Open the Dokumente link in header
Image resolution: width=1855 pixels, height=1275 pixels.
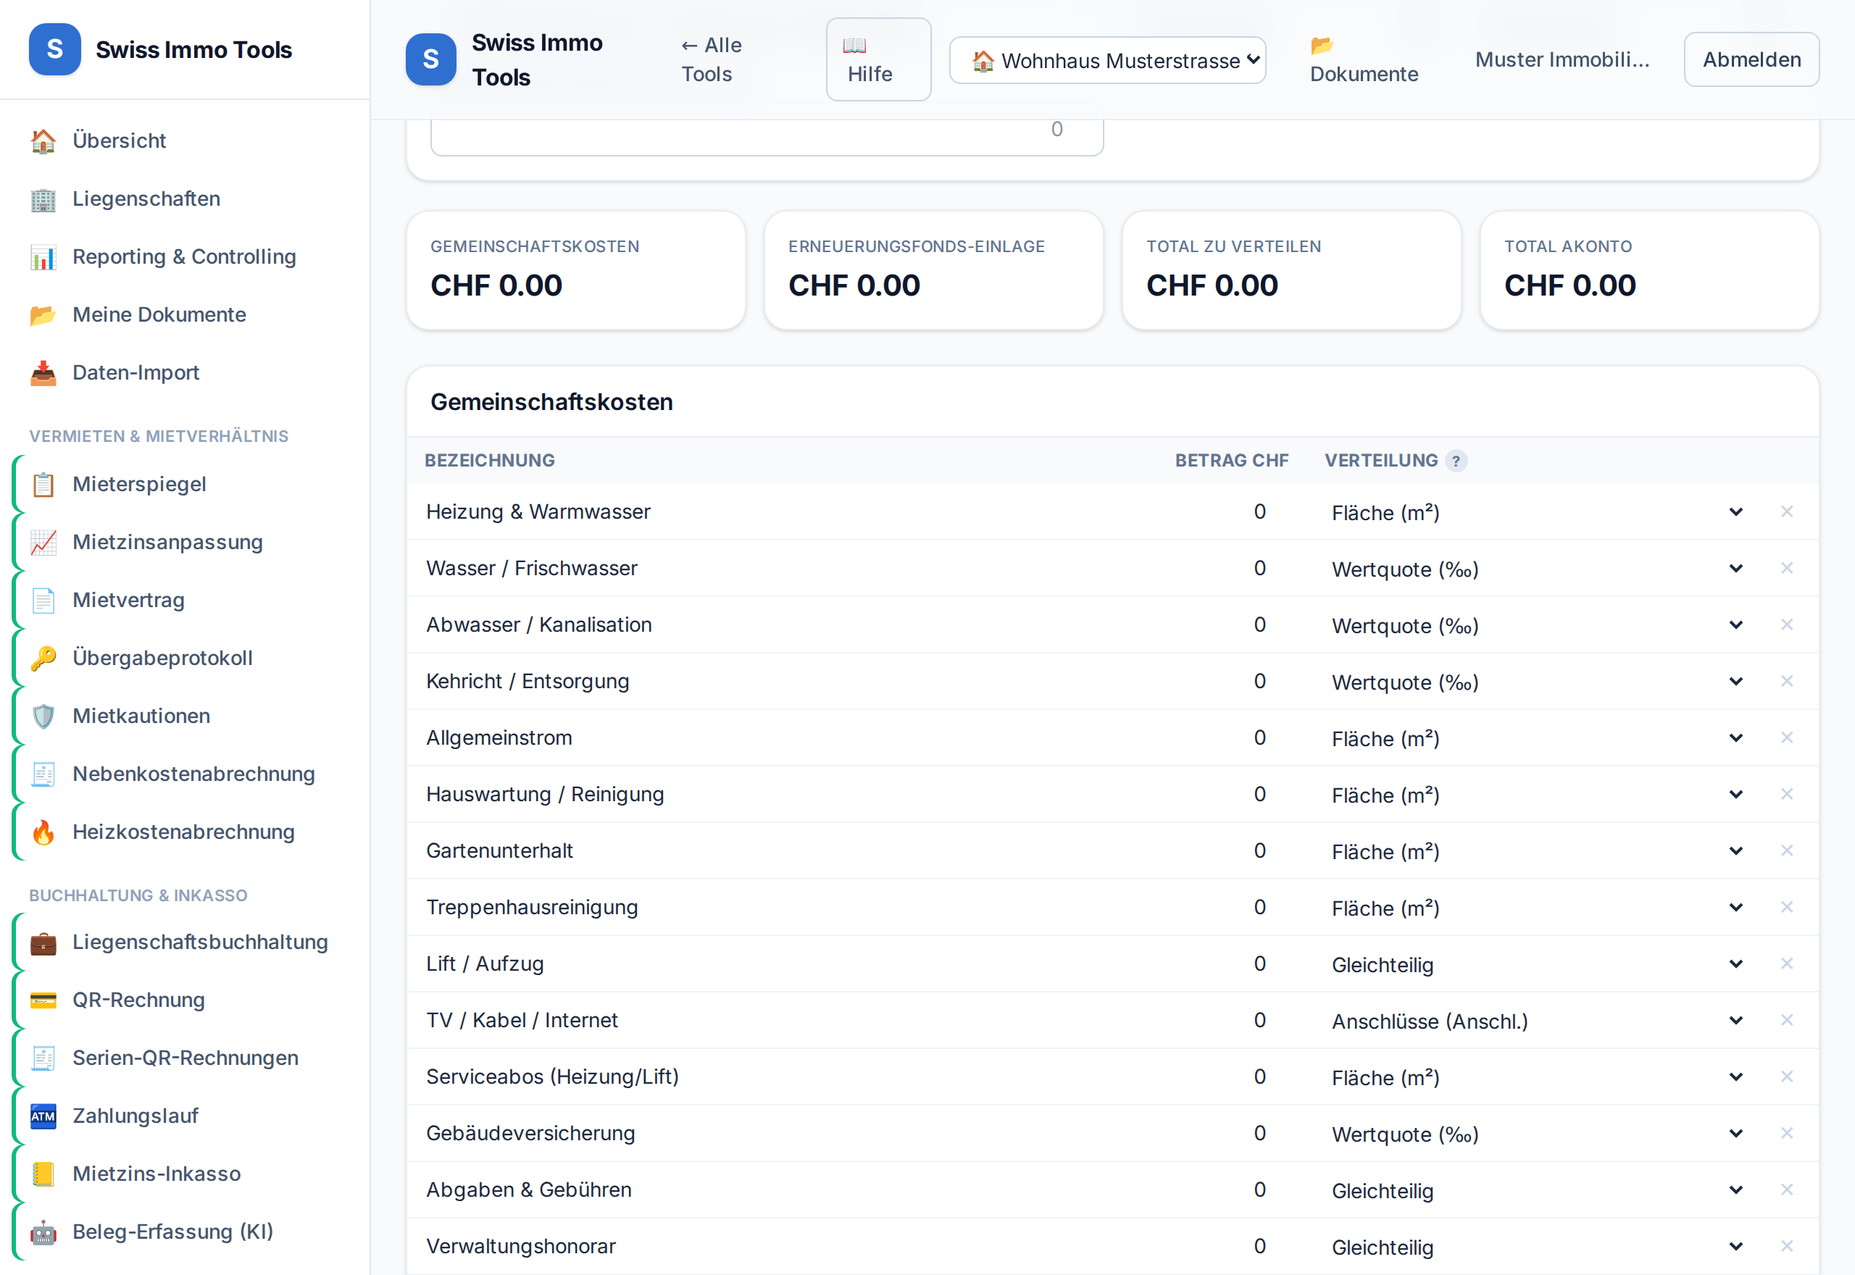point(1364,60)
